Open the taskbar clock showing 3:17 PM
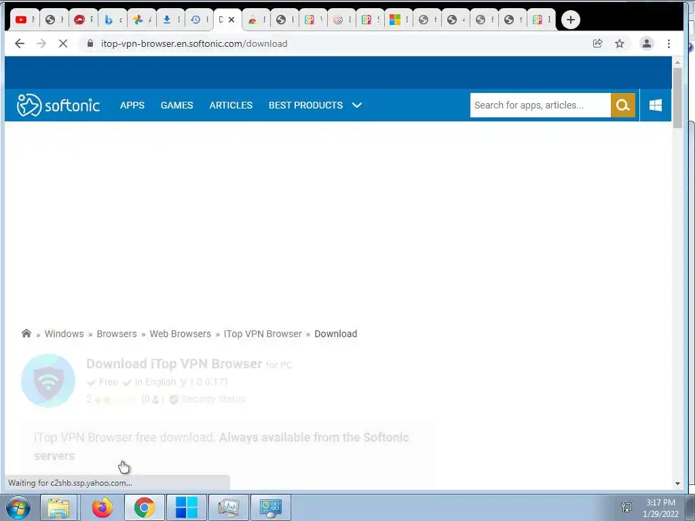695x521 pixels. [x=660, y=508]
